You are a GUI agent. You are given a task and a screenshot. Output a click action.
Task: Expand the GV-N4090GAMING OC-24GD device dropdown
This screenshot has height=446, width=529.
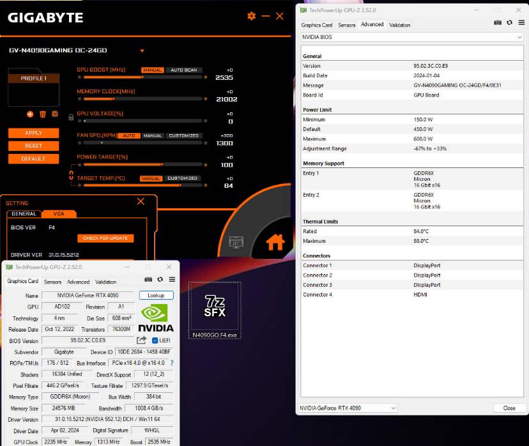click(x=142, y=51)
